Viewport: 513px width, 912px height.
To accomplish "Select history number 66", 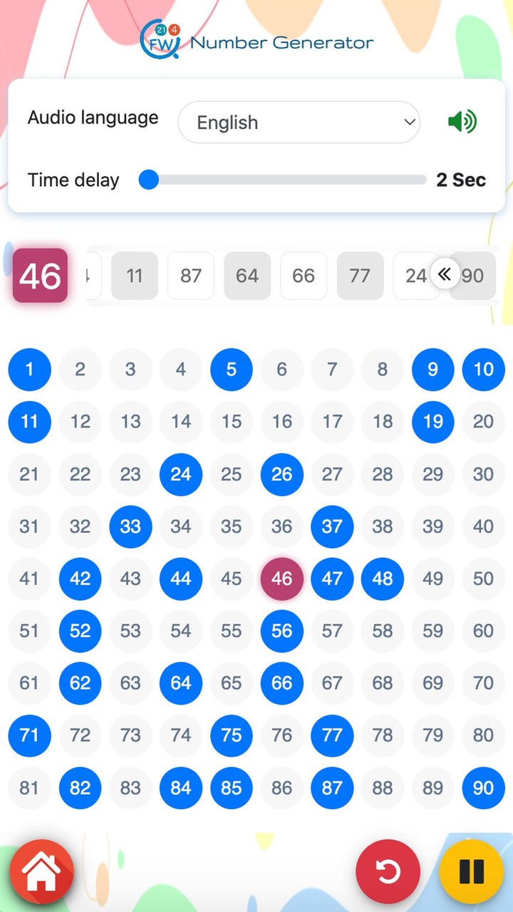I will click(304, 276).
